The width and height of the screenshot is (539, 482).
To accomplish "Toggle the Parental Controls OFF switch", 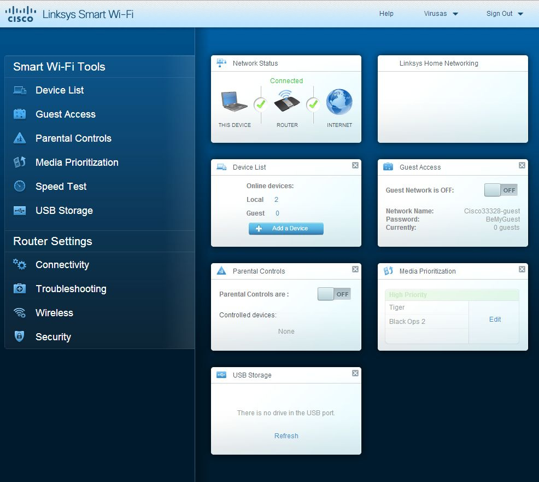I will 334,294.
